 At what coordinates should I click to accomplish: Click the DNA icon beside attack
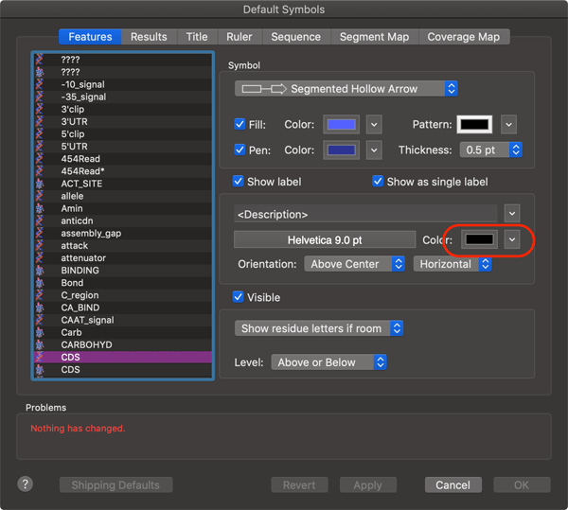click(x=39, y=245)
